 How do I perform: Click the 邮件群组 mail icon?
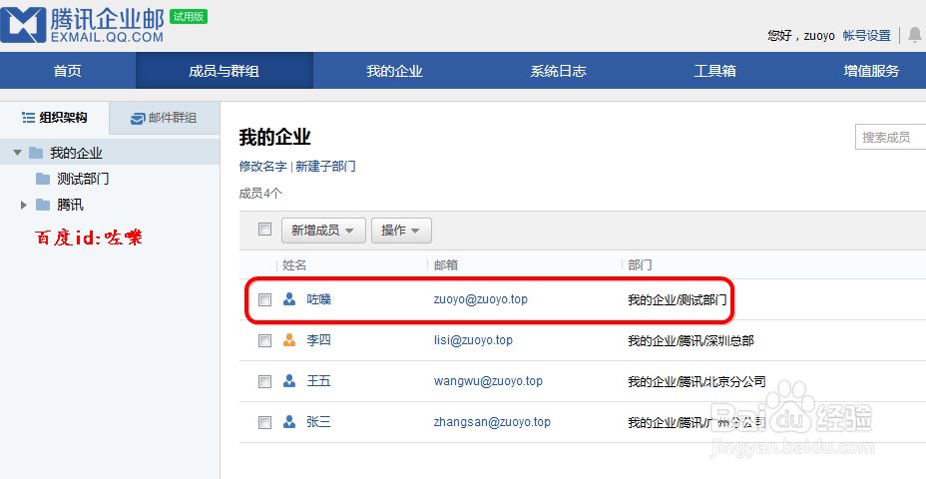[x=138, y=118]
